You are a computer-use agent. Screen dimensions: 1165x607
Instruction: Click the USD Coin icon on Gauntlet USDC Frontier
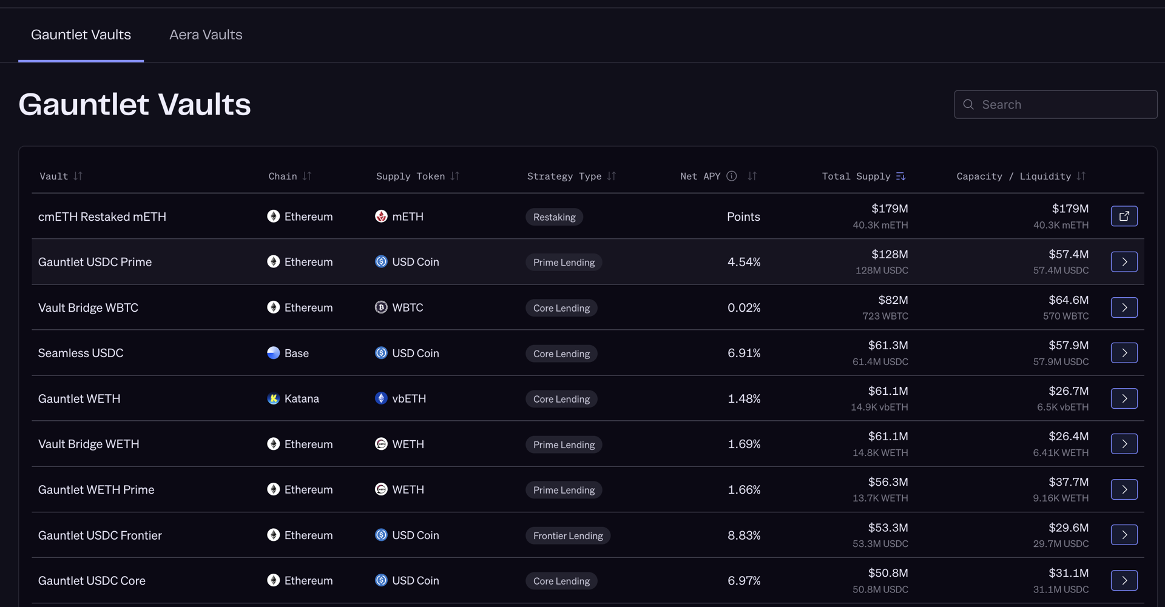(381, 535)
